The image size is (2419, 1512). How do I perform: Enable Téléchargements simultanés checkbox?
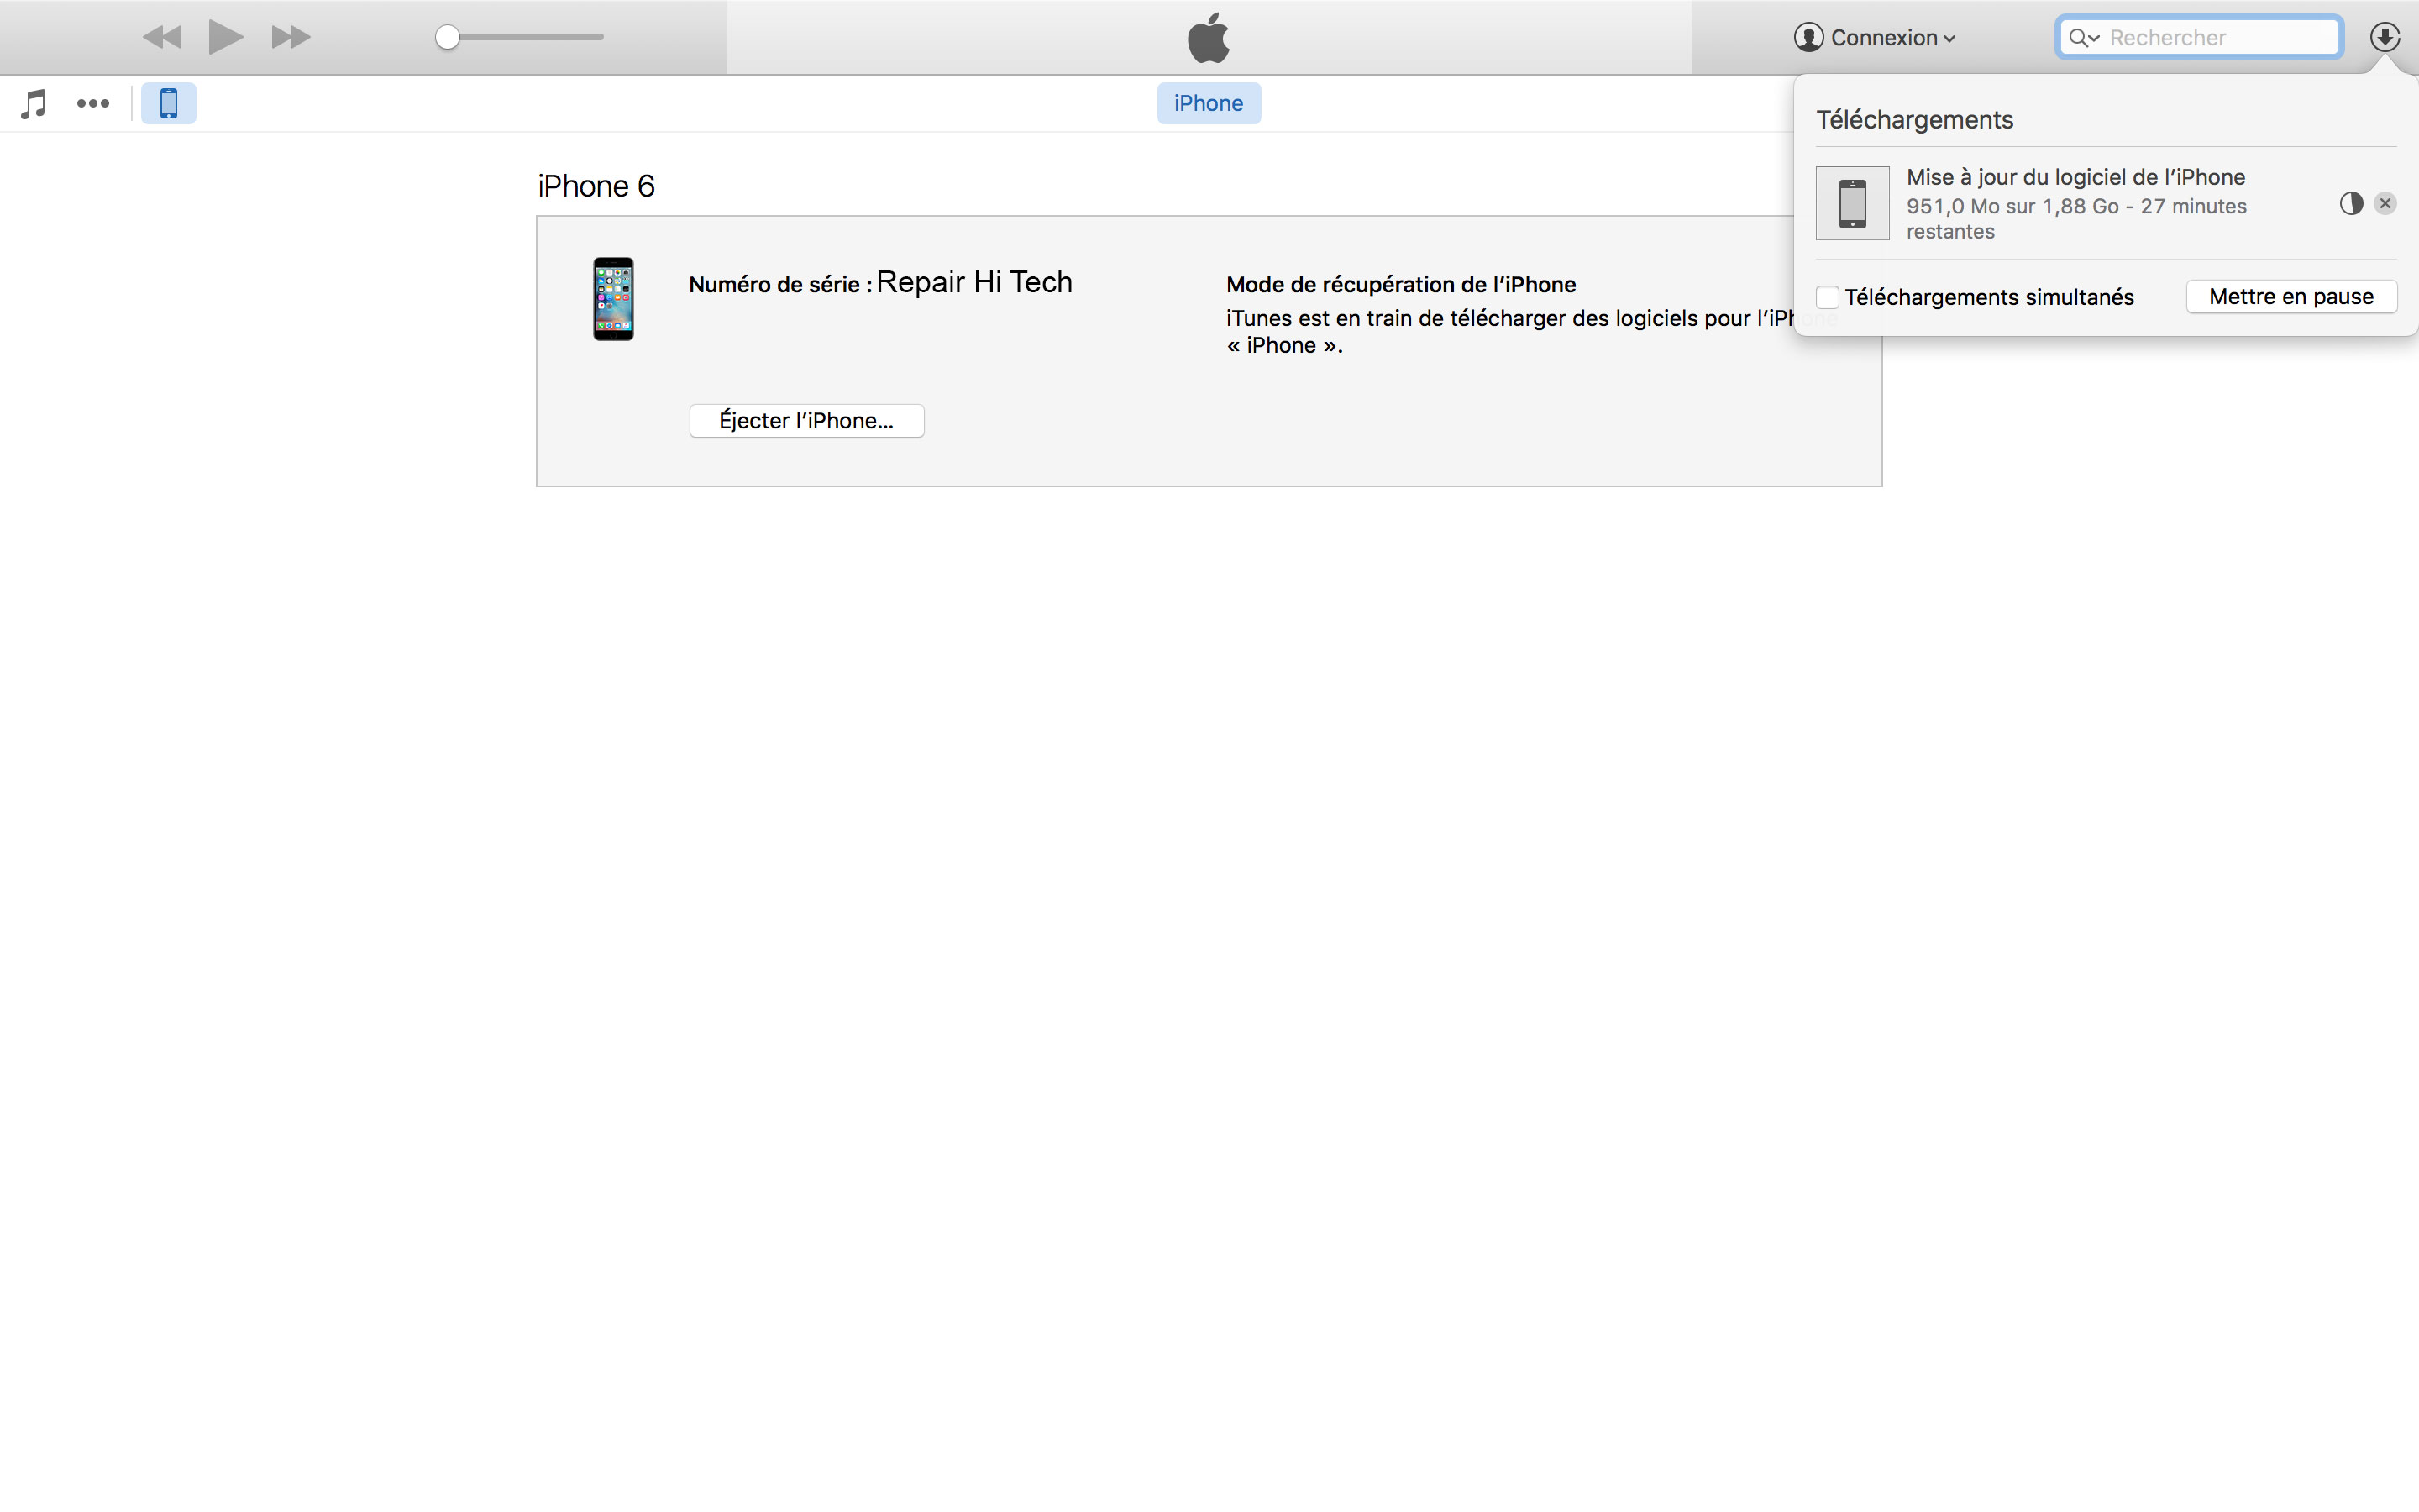click(1827, 297)
